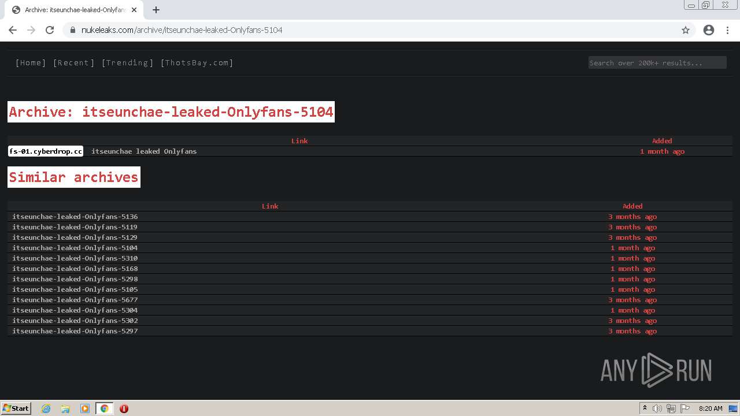Open archive link ending in 5105

[75, 289]
